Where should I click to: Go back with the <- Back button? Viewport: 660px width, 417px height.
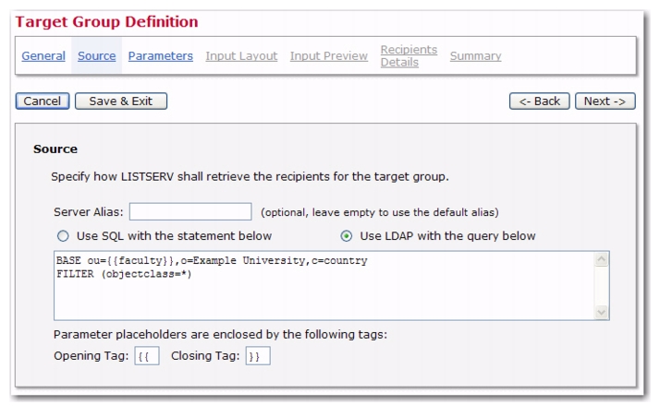[x=540, y=101]
